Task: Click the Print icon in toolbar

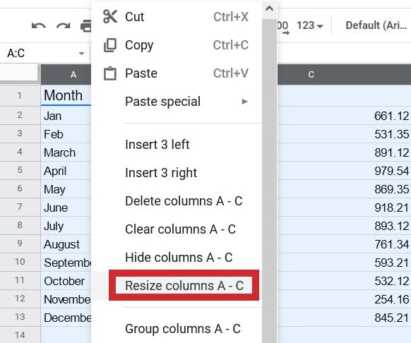Action: point(86,26)
